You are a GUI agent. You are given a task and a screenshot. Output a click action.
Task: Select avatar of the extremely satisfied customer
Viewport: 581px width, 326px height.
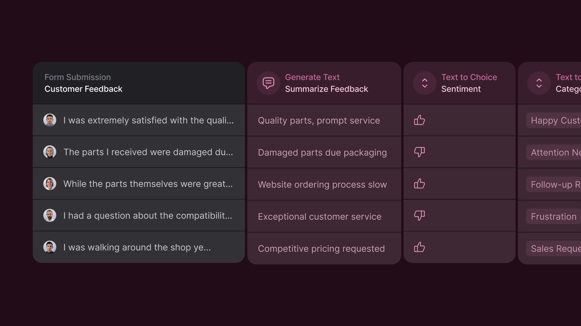[50, 120]
